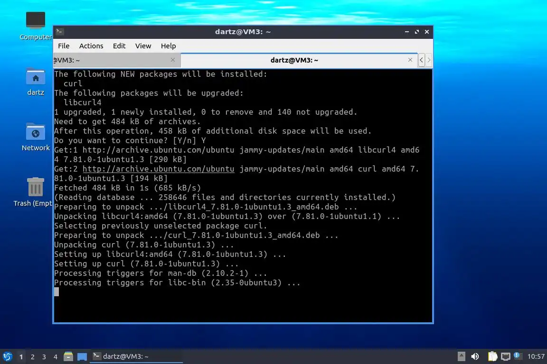The width and height of the screenshot is (547, 364).
Task: Click the tab bar right arrow
Action: [x=429, y=60]
